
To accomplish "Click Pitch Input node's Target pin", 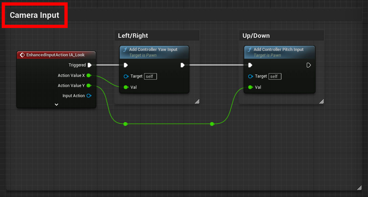I will pyautogui.click(x=250, y=76).
